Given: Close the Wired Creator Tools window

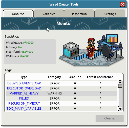Looking at the screenshot, I should click(x=122, y=5).
